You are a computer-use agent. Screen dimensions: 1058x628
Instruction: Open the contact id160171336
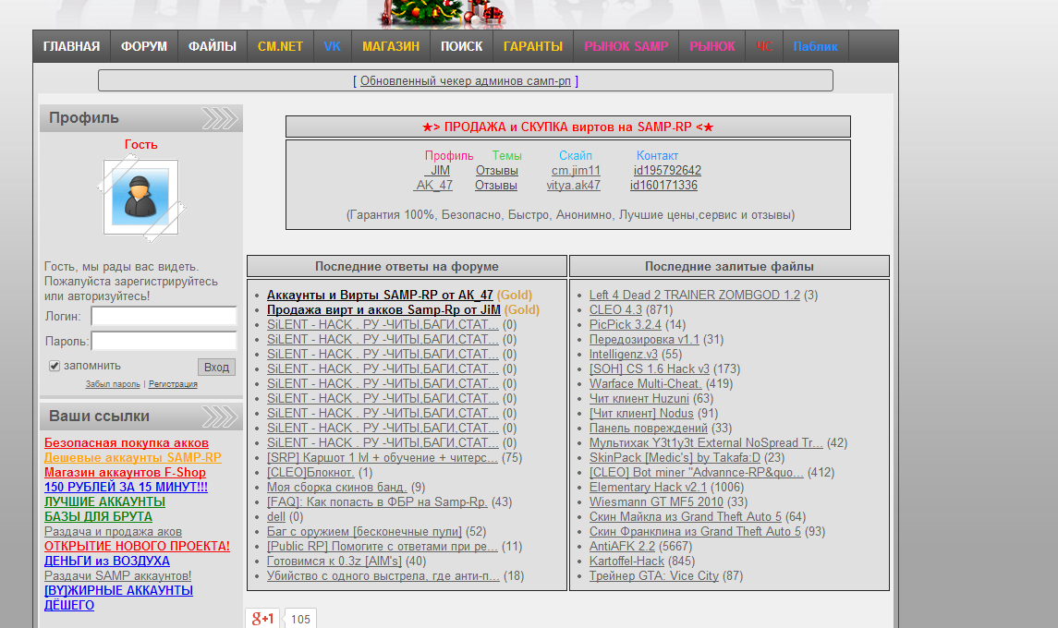point(664,186)
